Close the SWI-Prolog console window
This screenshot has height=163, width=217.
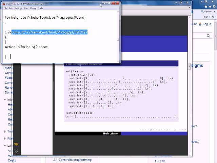[x=115, y=3]
